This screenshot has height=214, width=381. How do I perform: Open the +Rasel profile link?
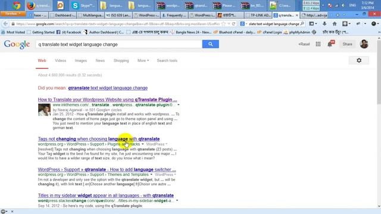304,44
